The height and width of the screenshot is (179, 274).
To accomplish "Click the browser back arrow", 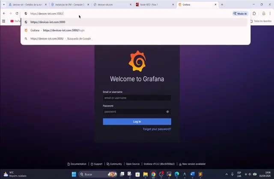I will [x=4, y=14].
